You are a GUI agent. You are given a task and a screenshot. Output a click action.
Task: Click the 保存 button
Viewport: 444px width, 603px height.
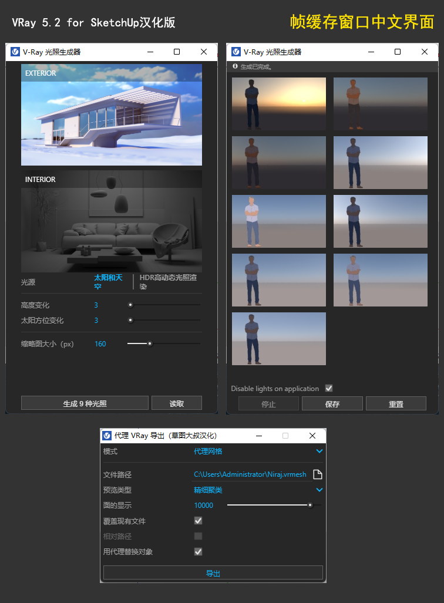[332, 404]
